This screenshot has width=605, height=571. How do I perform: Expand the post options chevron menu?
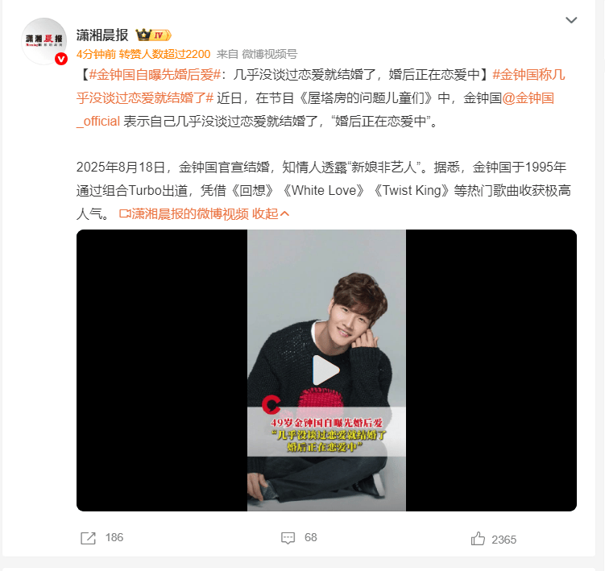click(x=571, y=20)
